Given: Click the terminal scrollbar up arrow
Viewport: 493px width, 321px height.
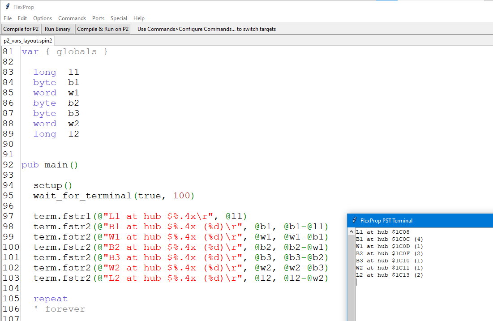Looking at the screenshot, I should 352,231.
